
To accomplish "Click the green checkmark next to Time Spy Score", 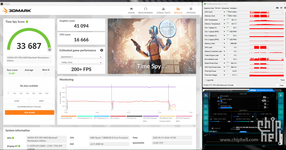I will (27, 22).
